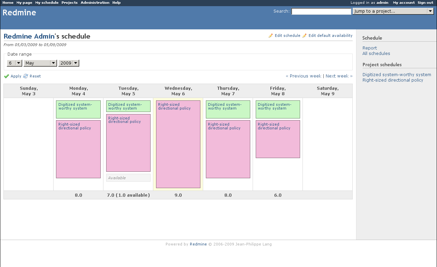Image resolution: width=437 pixels, height=267 pixels.
Task: Click the Redmine Admin name link in heading
Action: point(29,37)
